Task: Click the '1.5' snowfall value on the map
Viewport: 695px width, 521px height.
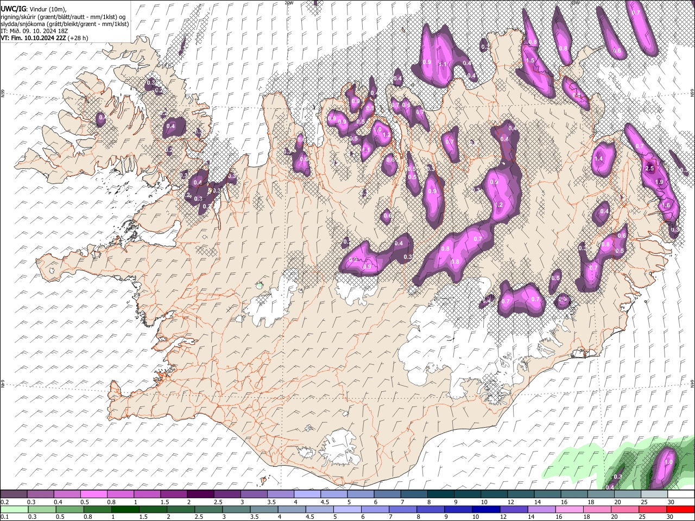Action: [530, 61]
